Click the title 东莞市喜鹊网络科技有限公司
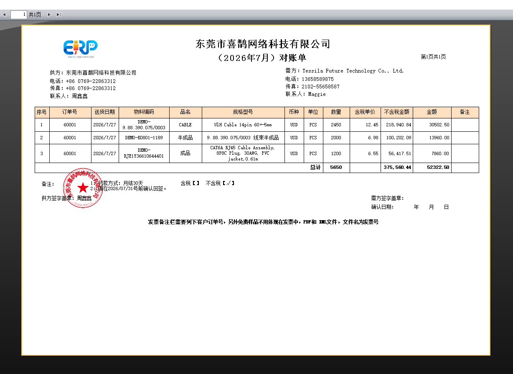Viewport: 513px width, 374px height. pos(263,44)
